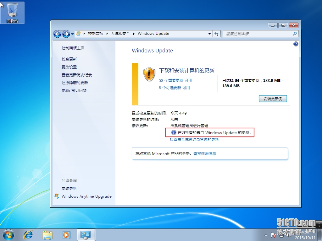Open the recent pages dropdown arrow
Viewport: 322px width, 241px height.
point(73,34)
